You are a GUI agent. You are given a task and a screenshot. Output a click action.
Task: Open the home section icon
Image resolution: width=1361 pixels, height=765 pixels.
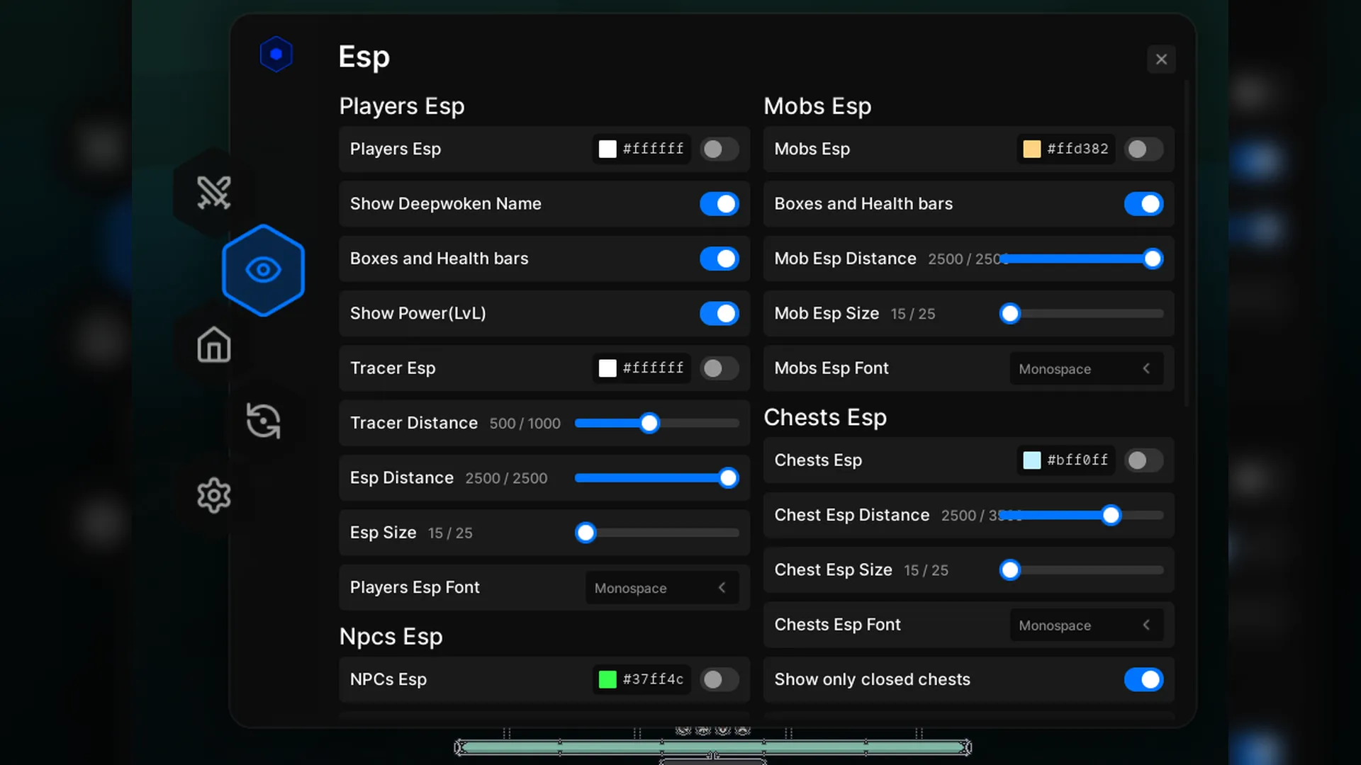(213, 345)
